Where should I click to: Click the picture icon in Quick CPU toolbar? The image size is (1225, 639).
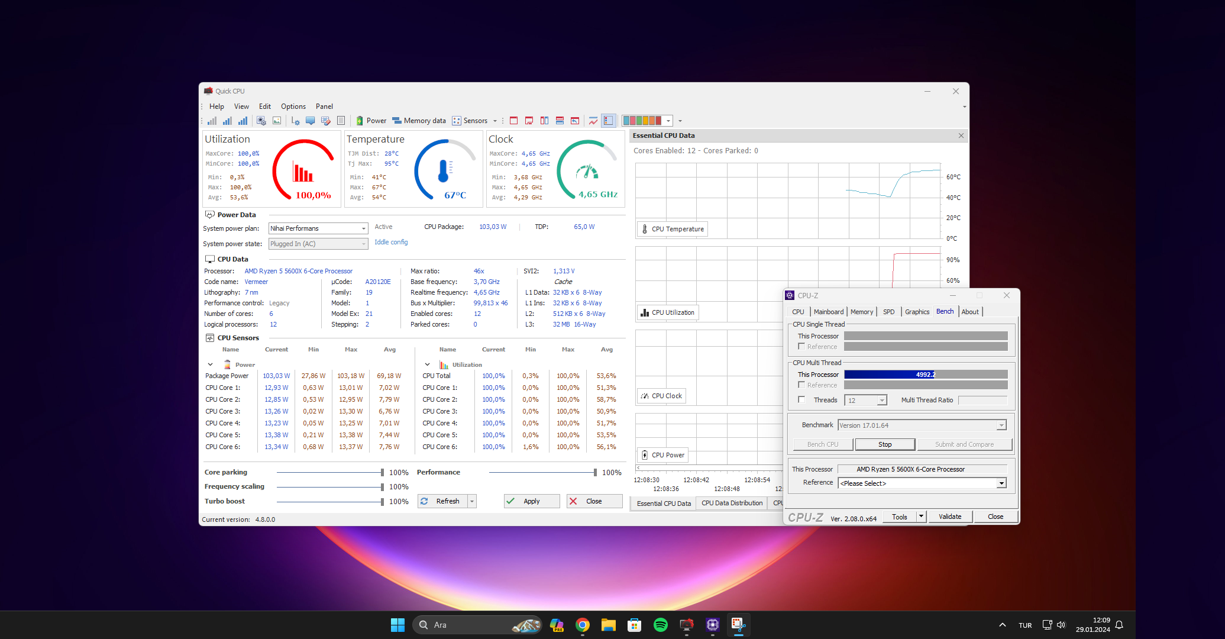point(277,121)
